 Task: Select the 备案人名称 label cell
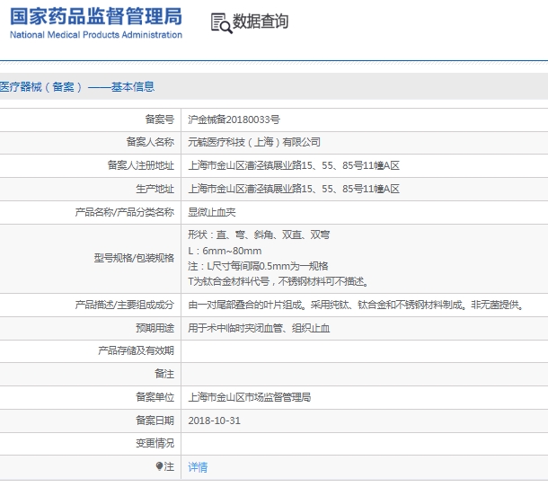(150, 142)
